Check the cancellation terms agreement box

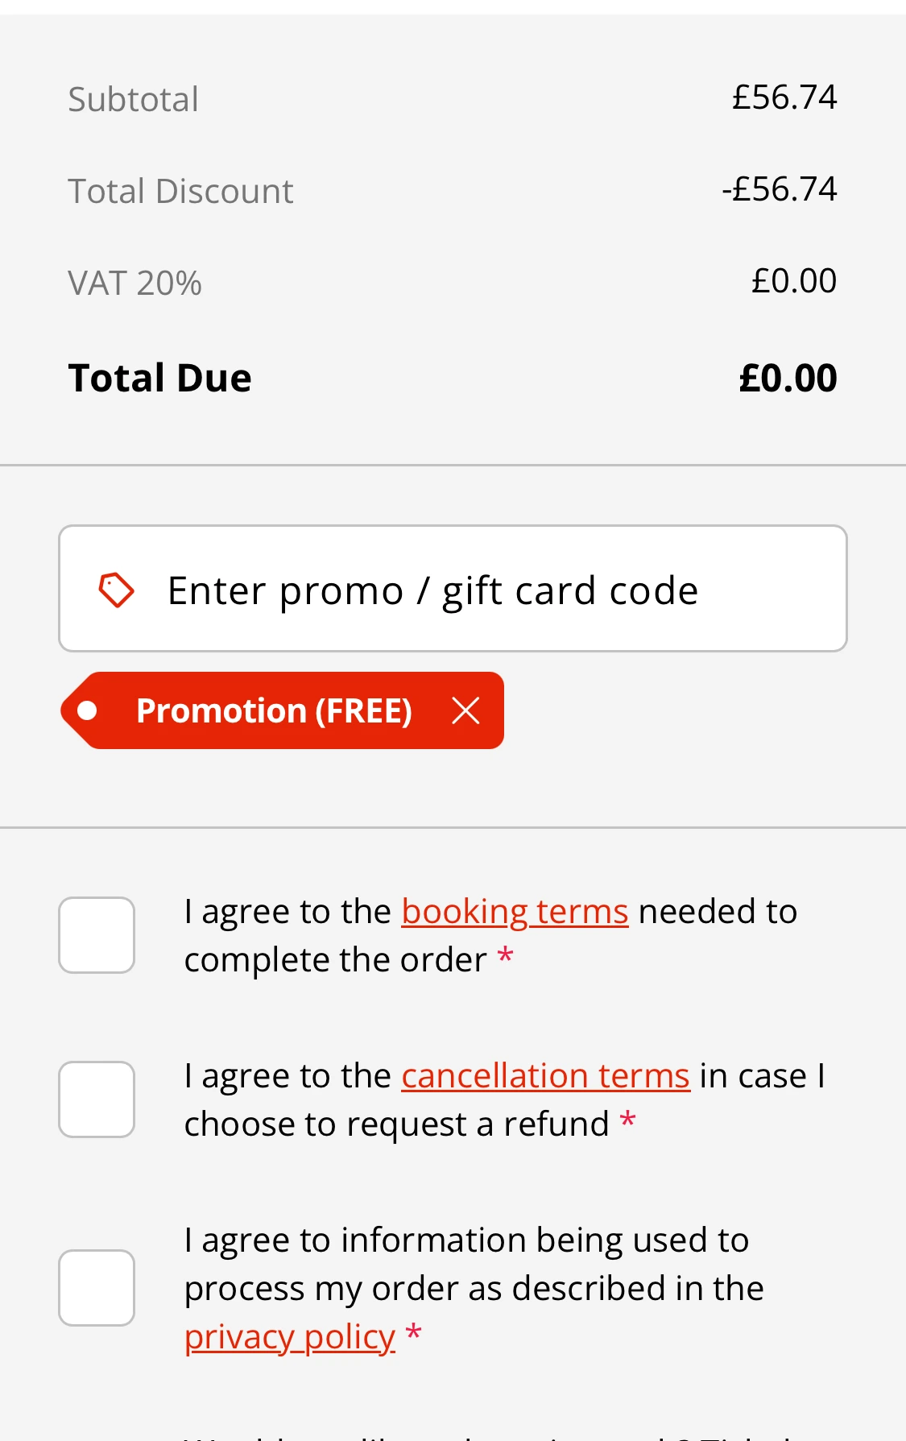(x=97, y=1099)
